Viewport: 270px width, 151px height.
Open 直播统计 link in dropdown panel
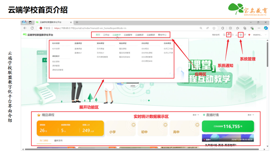click(x=78, y=53)
